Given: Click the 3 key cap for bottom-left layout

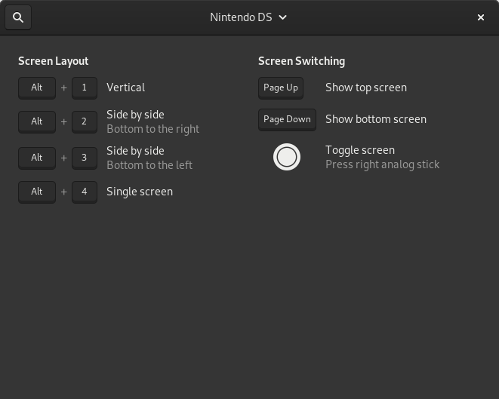Looking at the screenshot, I should coord(85,158).
